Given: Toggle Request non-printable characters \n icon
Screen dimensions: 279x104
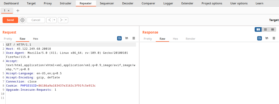Looking at the screenshot, I should 127,38.
